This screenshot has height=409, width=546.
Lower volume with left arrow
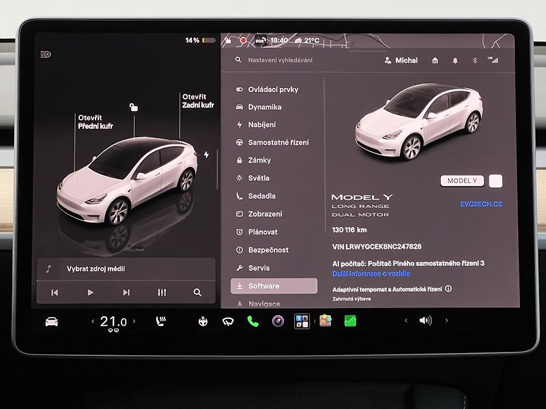pos(406,320)
